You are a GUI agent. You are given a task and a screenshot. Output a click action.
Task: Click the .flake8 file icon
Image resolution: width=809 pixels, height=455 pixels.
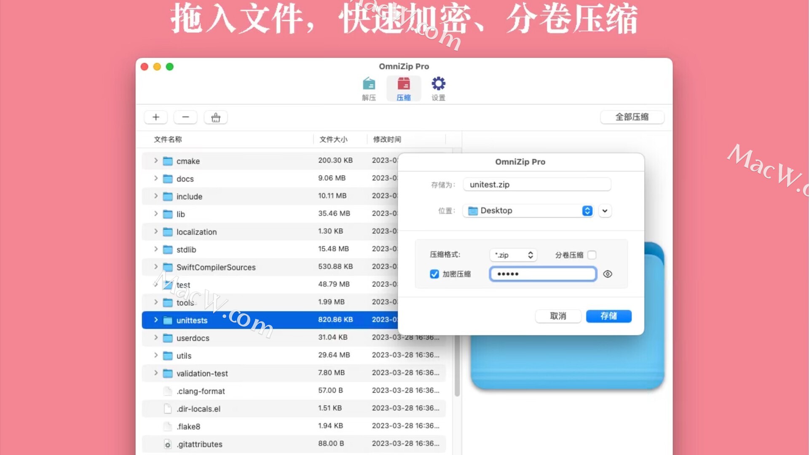pyautogui.click(x=168, y=426)
